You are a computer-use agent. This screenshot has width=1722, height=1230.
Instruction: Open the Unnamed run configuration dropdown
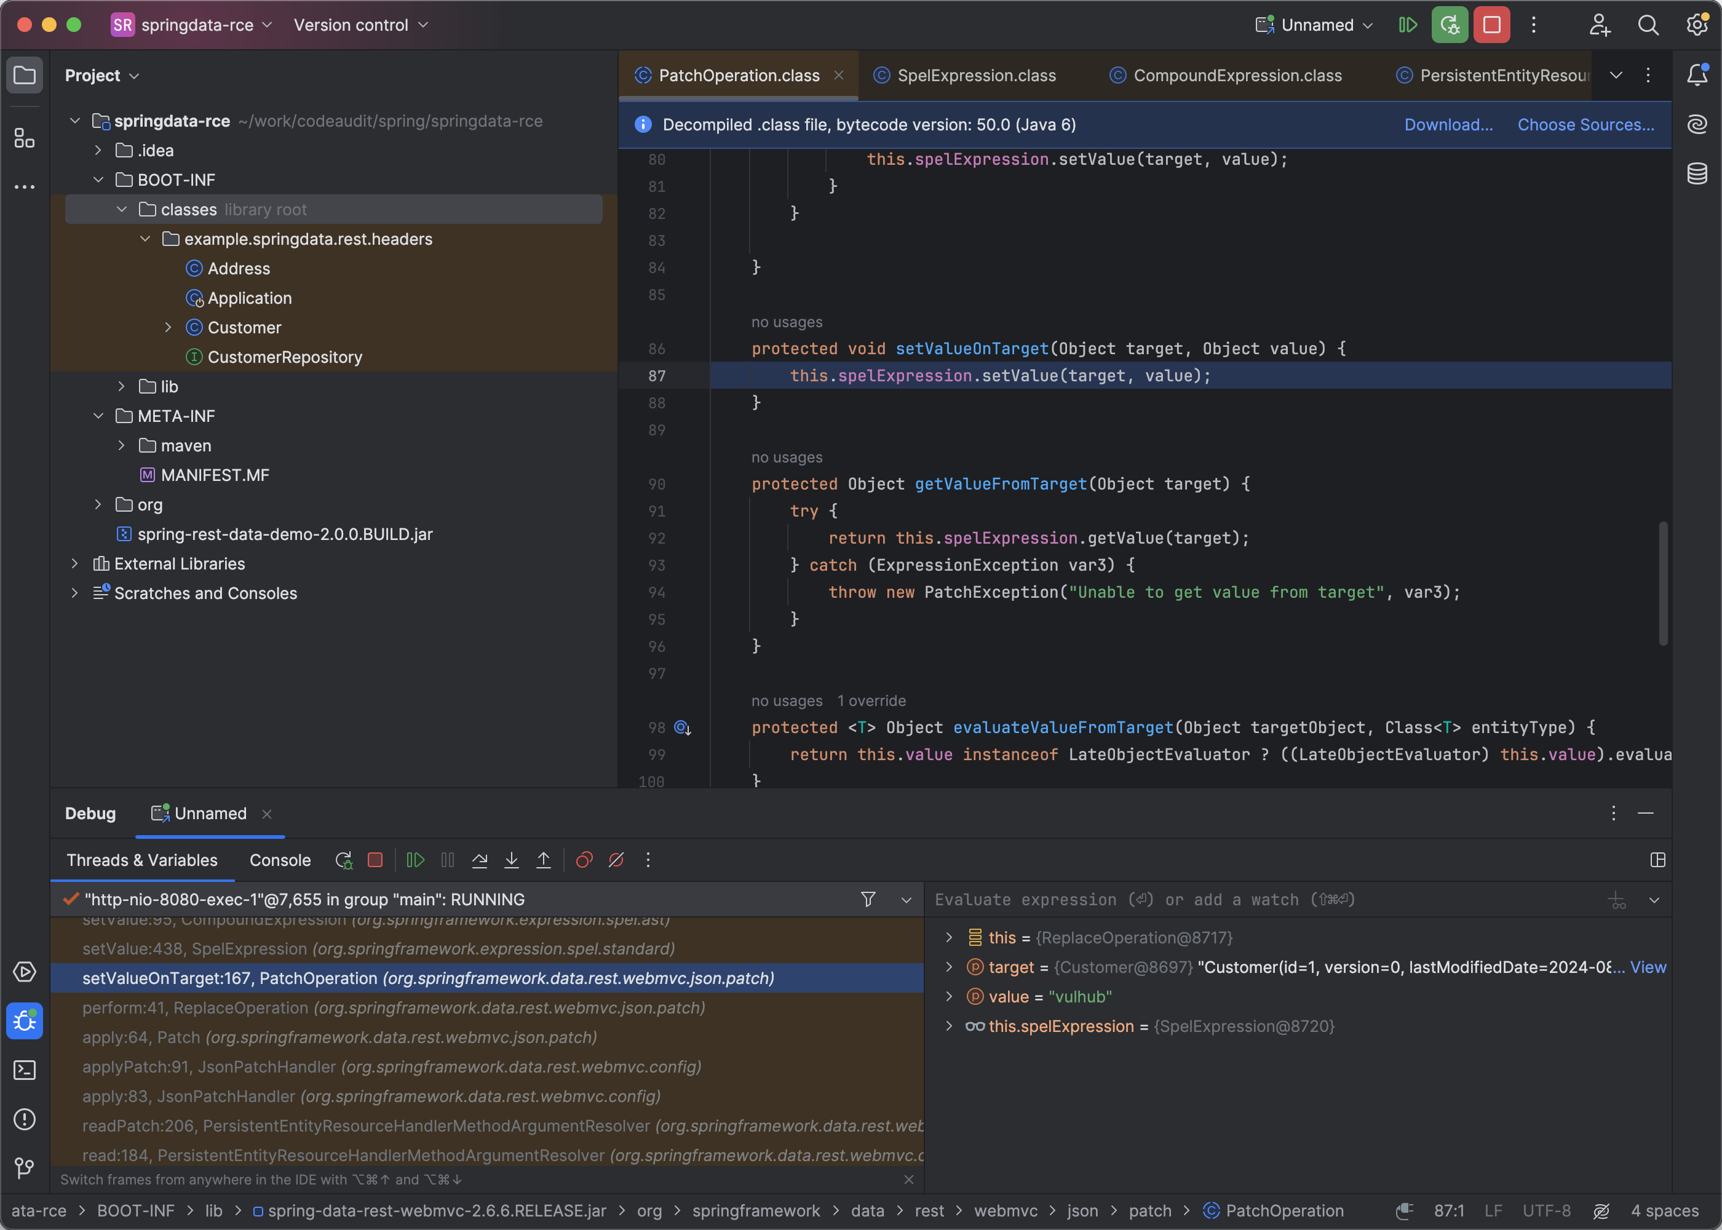click(x=1315, y=25)
